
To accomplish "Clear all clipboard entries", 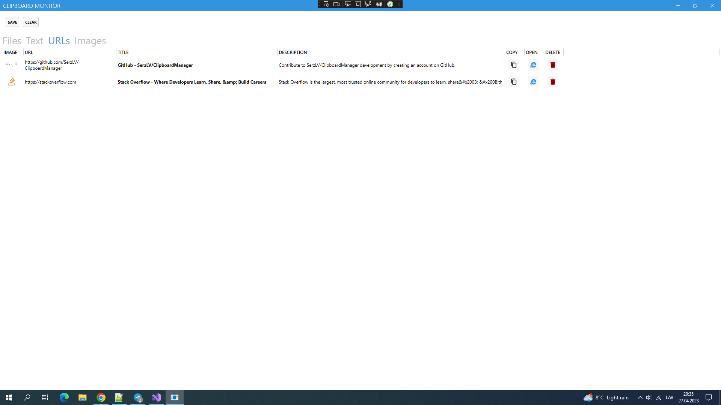I will (x=30, y=22).
